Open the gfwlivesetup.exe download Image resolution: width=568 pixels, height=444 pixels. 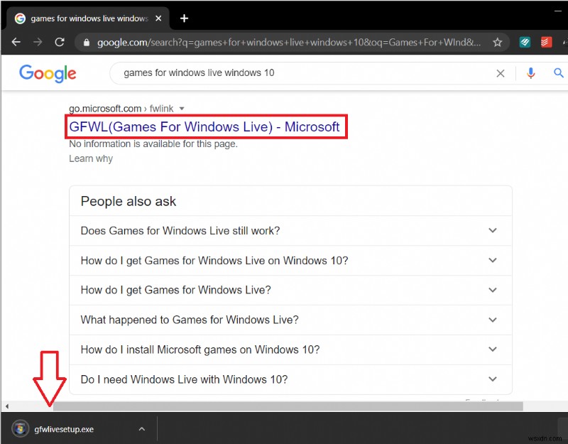64,428
